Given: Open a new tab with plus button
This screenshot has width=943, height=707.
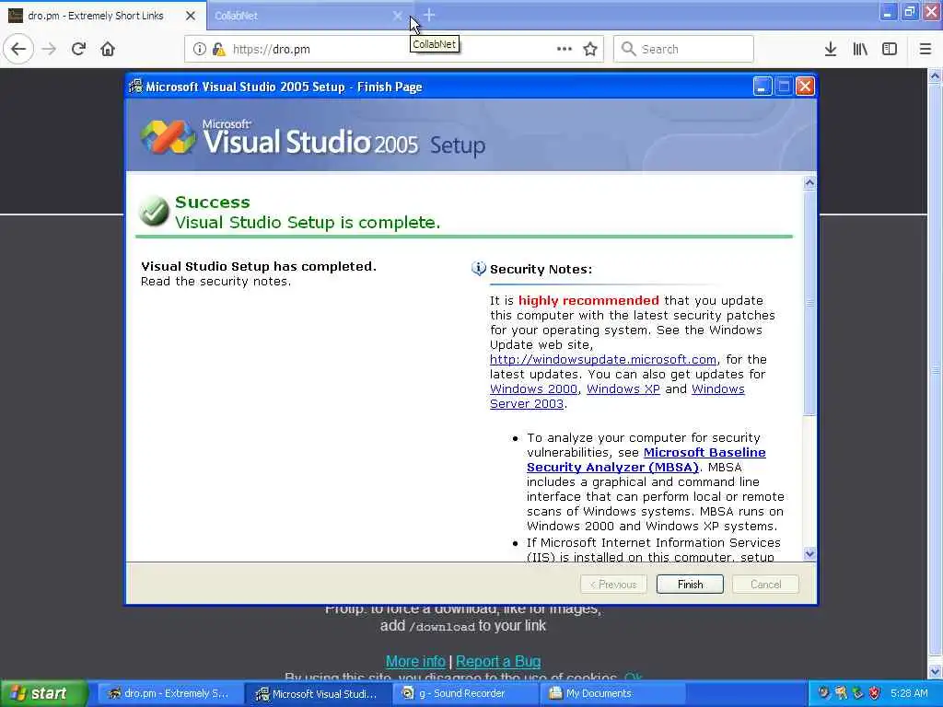Looking at the screenshot, I should coord(429,15).
